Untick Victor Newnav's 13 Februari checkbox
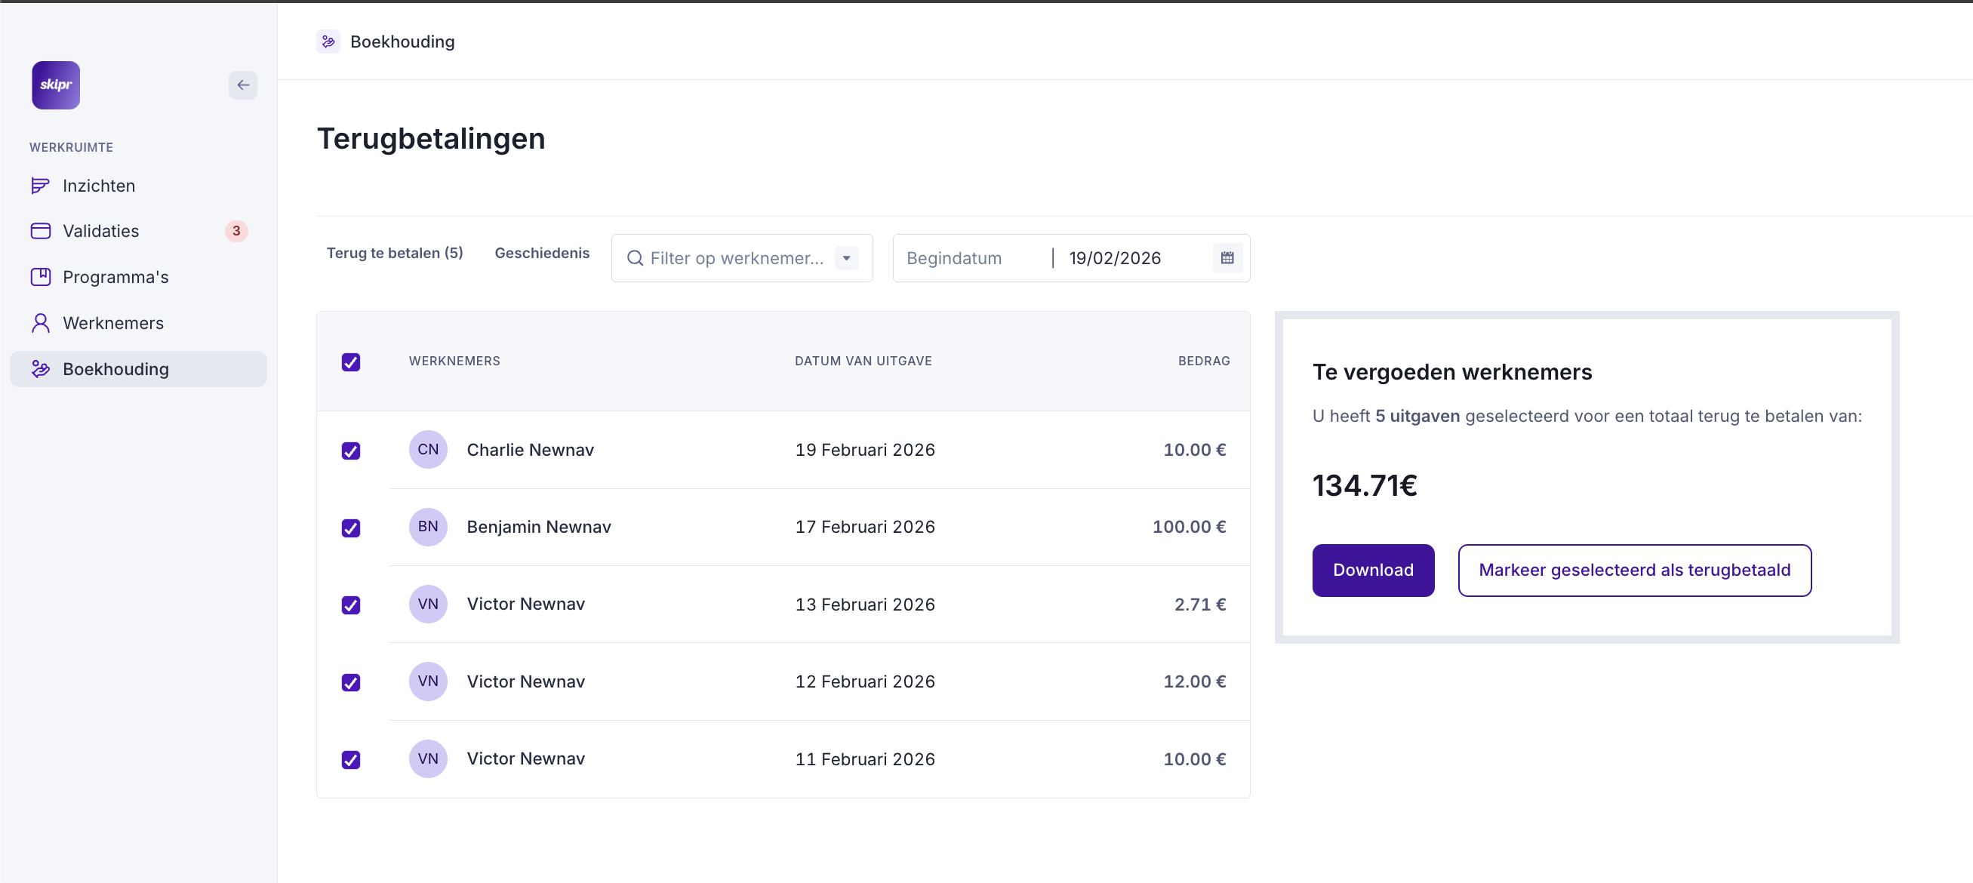The width and height of the screenshot is (1973, 883). pos(351,605)
